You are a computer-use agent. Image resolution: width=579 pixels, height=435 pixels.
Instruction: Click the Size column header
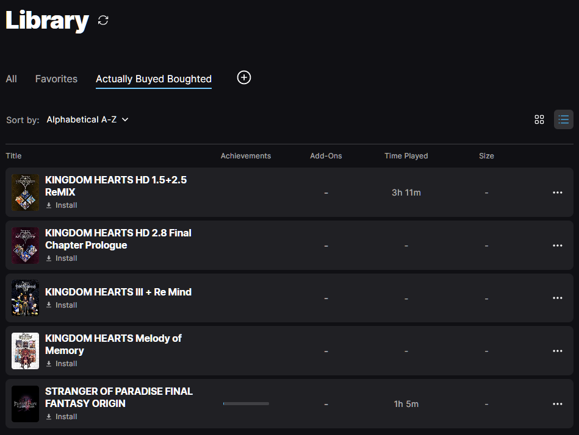tap(486, 156)
